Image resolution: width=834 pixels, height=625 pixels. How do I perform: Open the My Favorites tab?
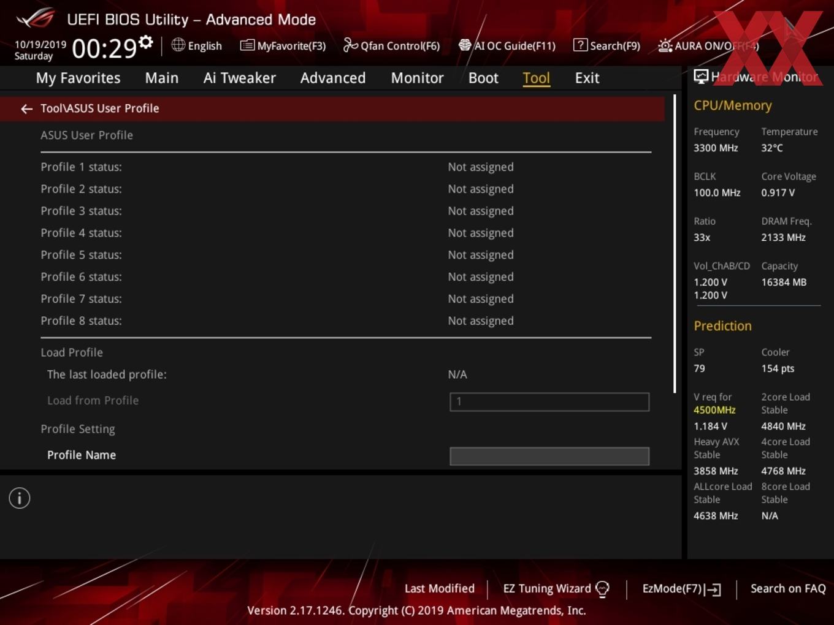(x=78, y=78)
